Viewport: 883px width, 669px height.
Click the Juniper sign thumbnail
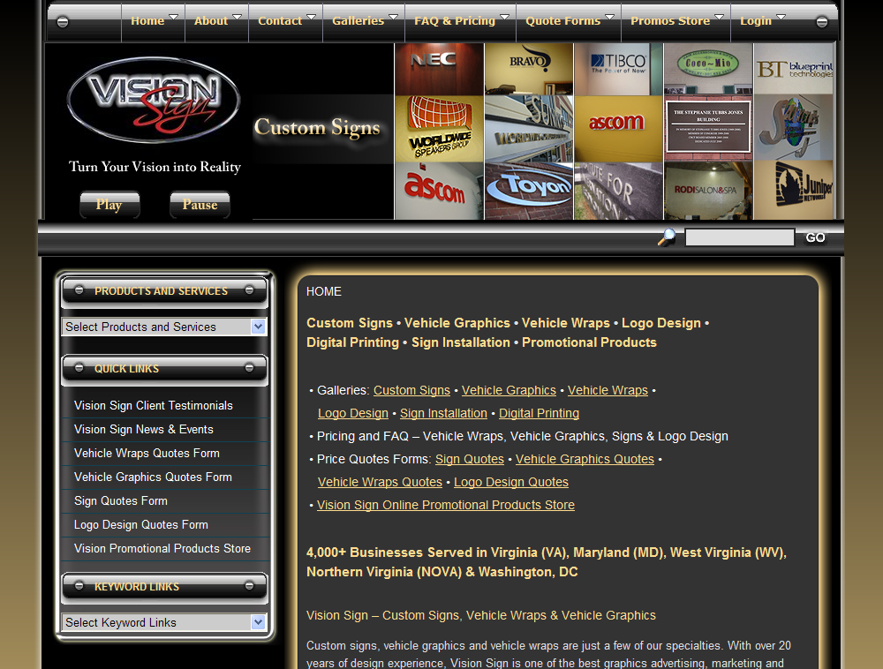(x=793, y=190)
